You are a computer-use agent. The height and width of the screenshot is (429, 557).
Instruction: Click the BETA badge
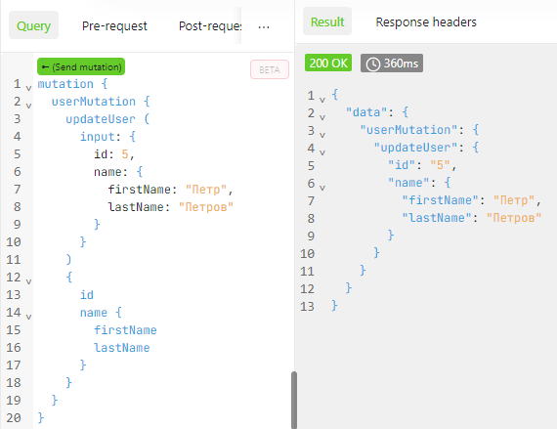pos(270,69)
